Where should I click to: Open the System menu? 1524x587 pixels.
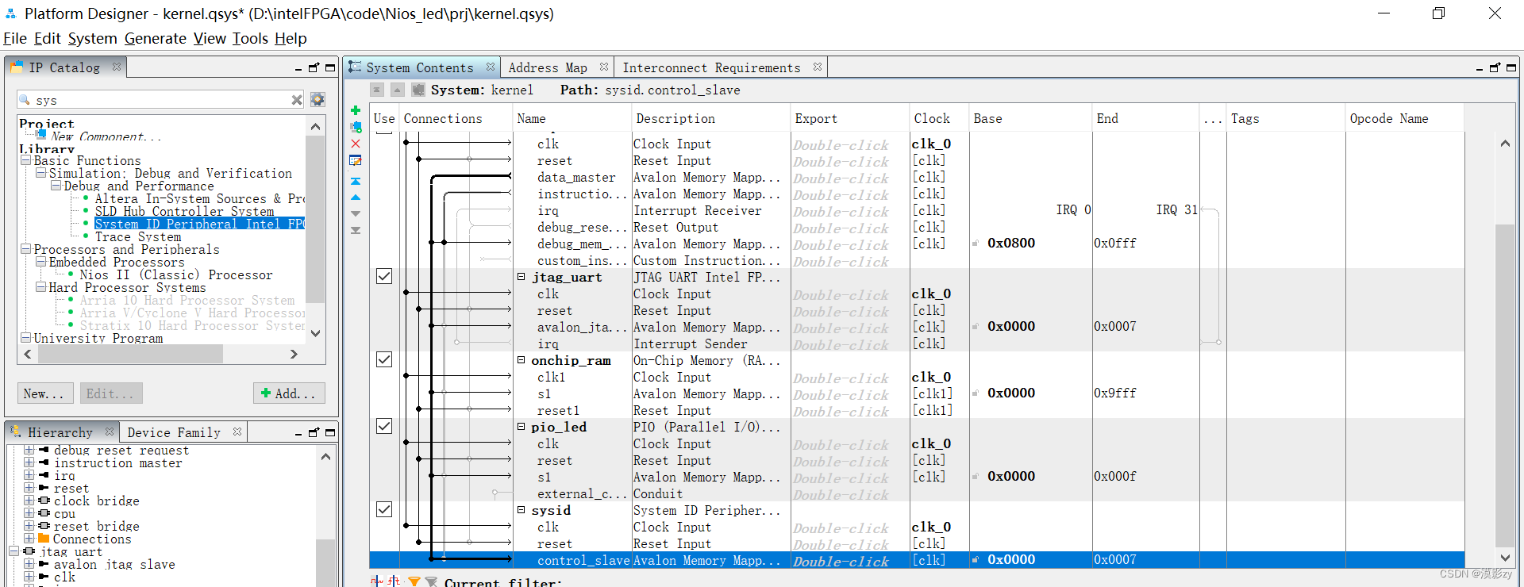(x=92, y=38)
